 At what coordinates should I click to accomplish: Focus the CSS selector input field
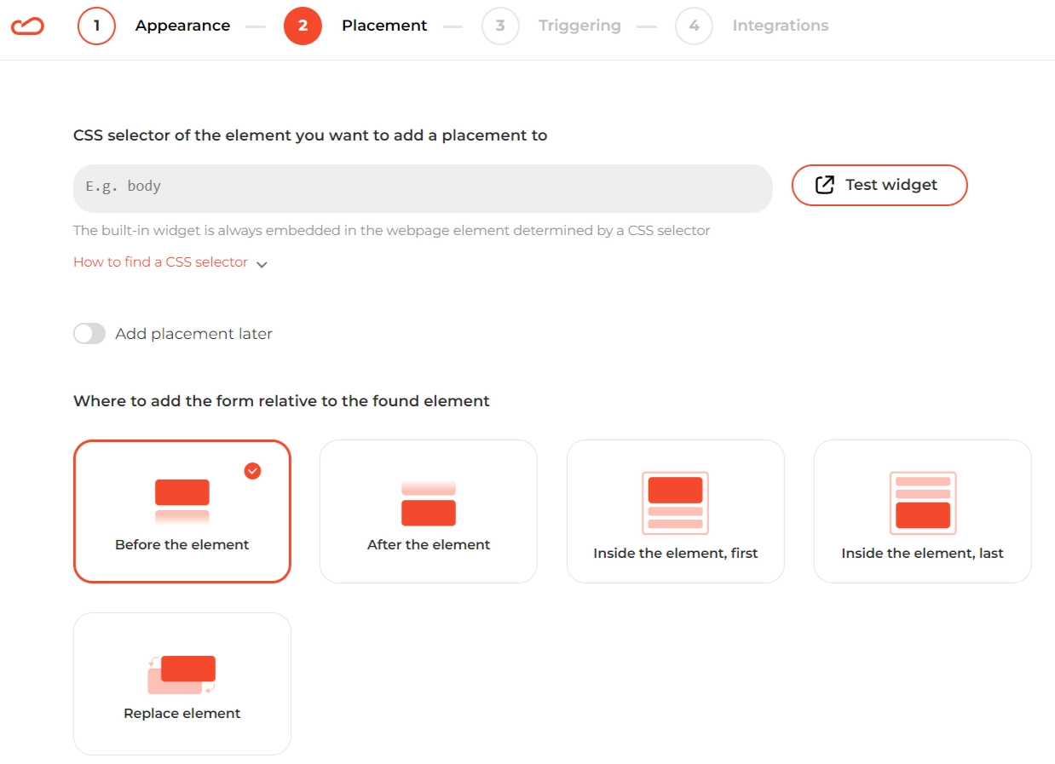pos(423,188)
